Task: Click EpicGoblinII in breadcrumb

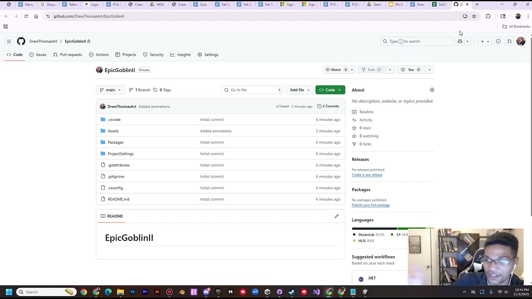Action: click(x=75, y=41)
